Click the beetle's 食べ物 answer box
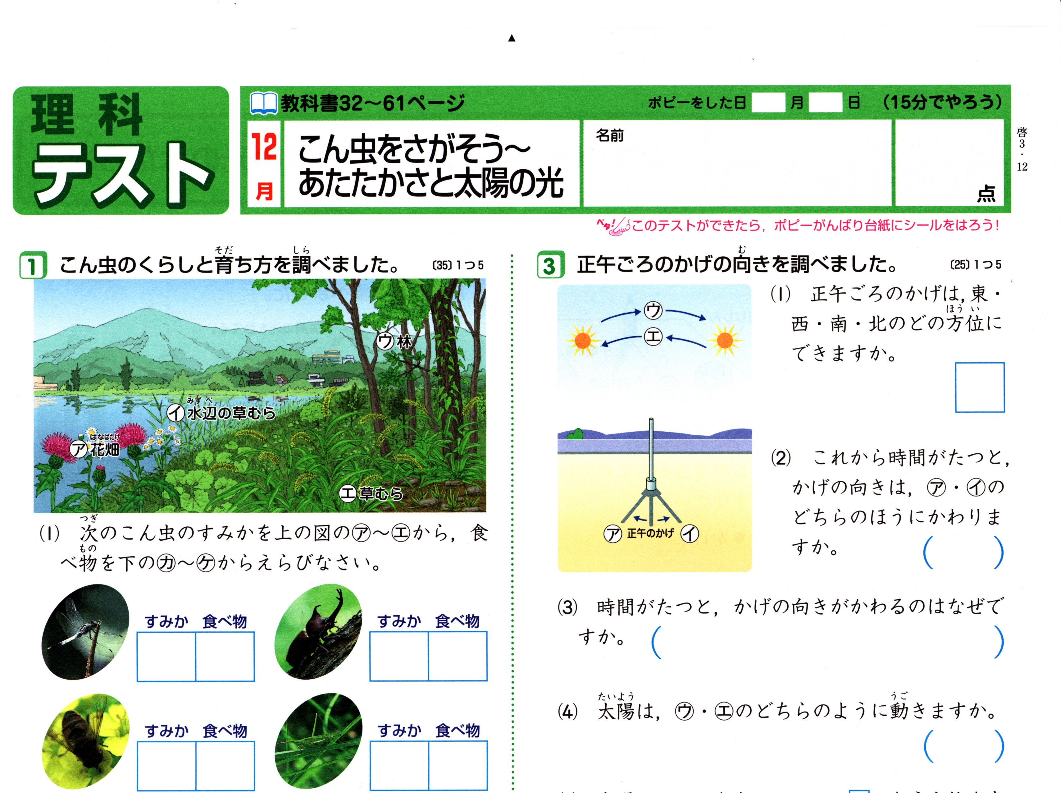 click(458, 656)
